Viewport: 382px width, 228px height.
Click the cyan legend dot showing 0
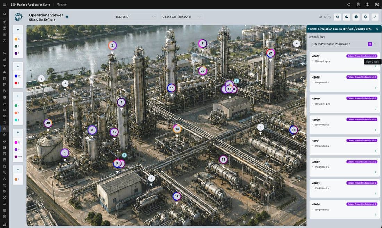(16, 120)
